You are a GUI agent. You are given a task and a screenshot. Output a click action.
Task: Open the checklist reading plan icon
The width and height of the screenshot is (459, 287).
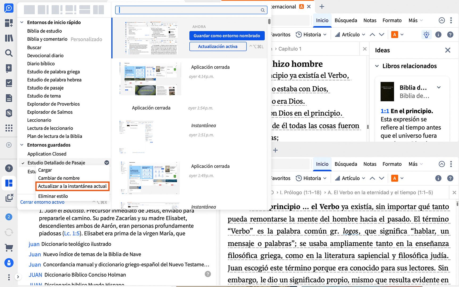tap(9, 83)
